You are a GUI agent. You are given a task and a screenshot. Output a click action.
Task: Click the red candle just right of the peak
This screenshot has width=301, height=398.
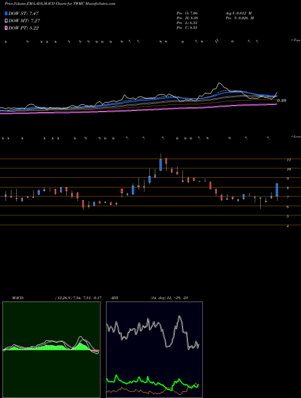pos(166,160)
